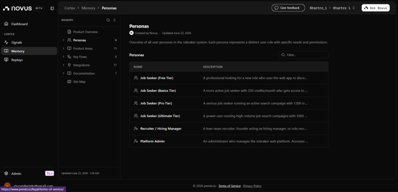The height and width of the screenshot is (192, 398).
Task: Select Key Flows tree item label
Action: [80, 57]
